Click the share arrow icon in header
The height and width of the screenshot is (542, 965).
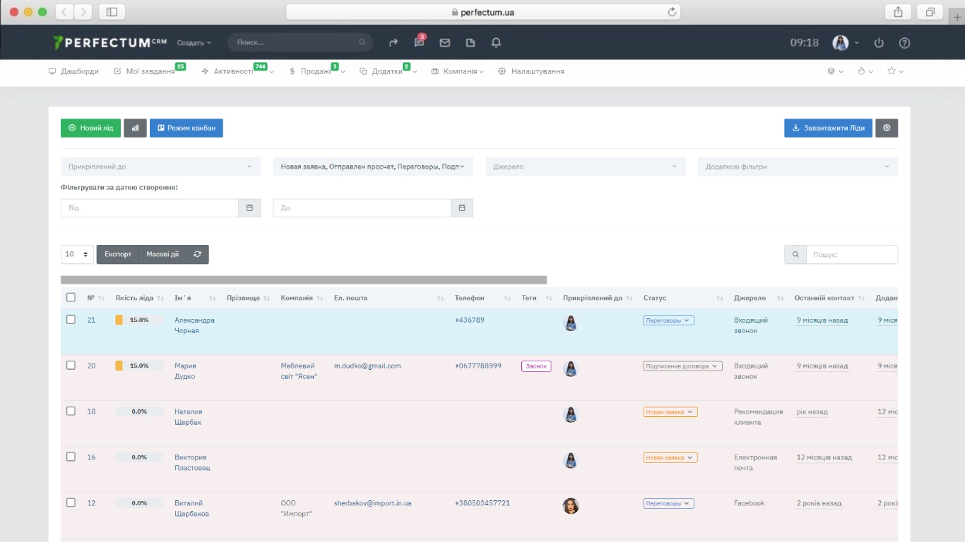(x=393, y=43)
